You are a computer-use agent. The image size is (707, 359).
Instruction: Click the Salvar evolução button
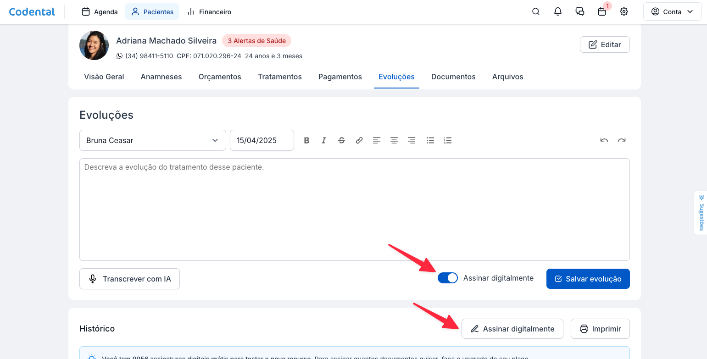click(588, 279)
